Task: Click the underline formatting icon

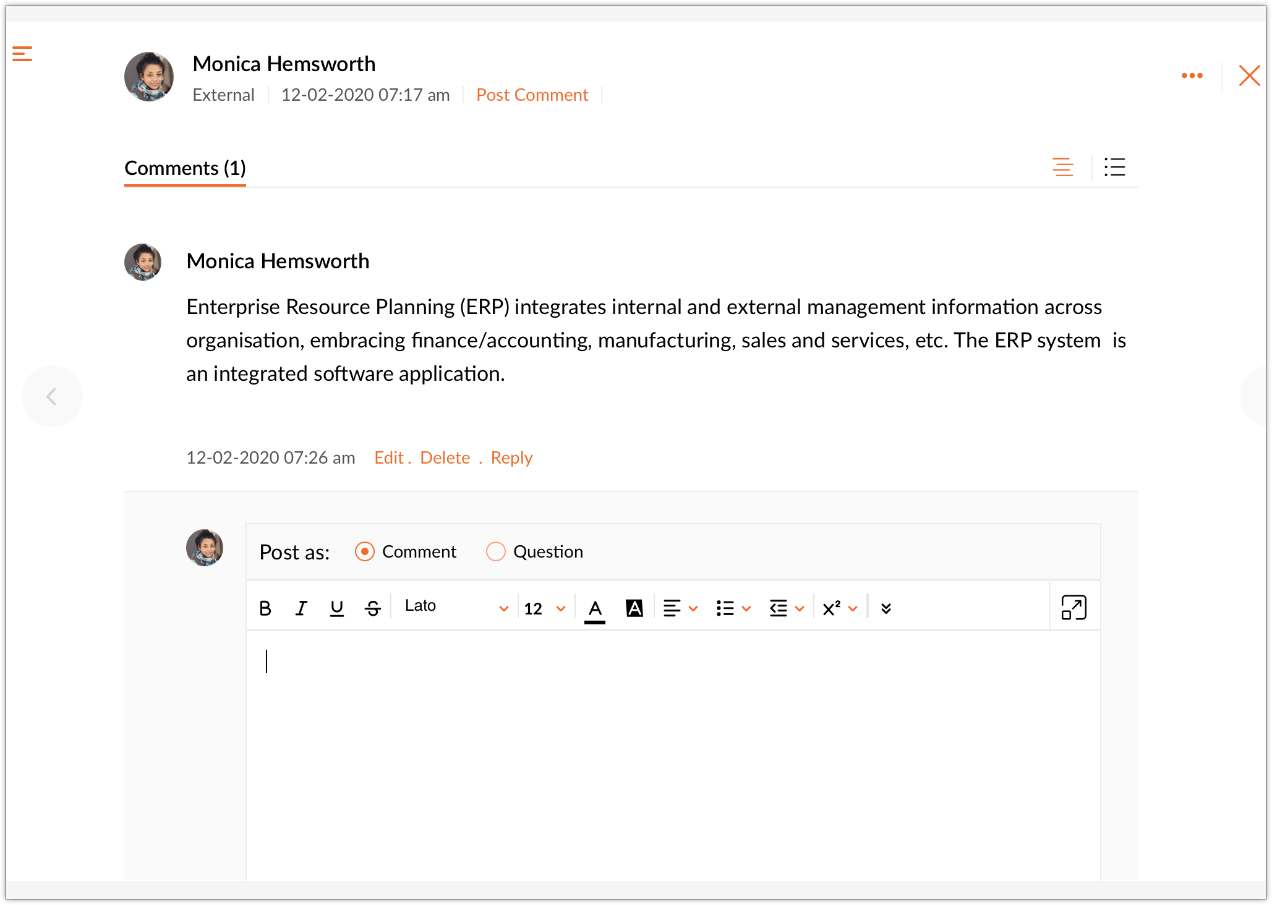Action: pos(336,608)
